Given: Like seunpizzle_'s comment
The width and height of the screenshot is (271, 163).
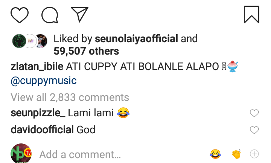Looking at the screenshot, I should [254, 113].
